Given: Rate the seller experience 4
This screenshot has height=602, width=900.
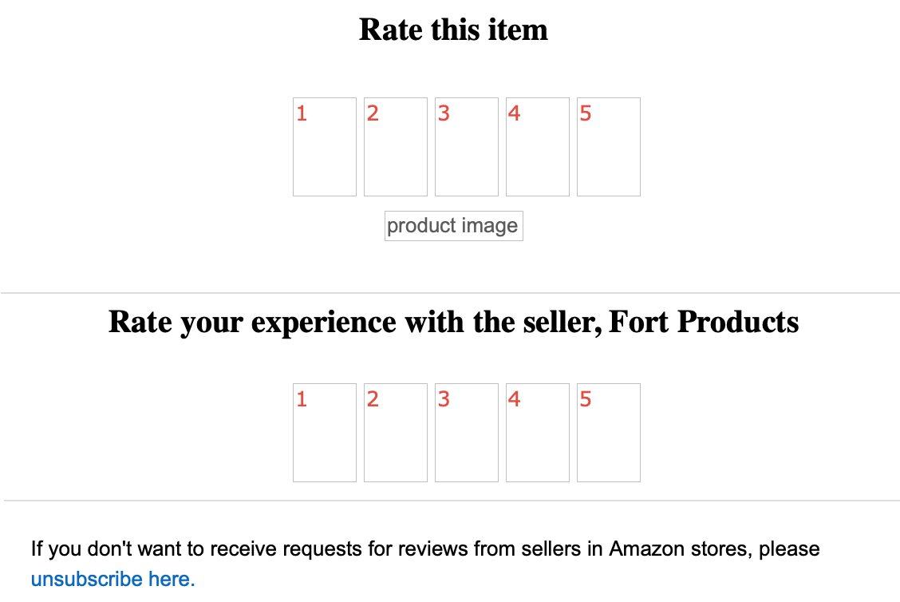Looking at the screenshot, I should [x=537, y=433].
